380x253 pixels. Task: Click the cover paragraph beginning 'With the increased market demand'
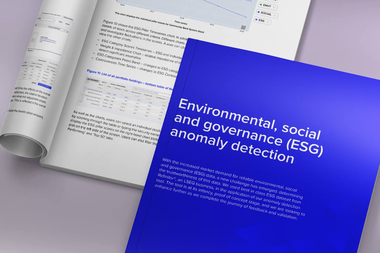[230, 189]
